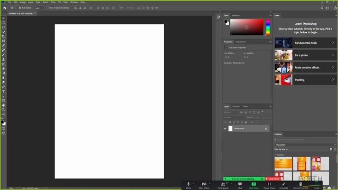Open the File menu
The image size is (338, 190).
pyautogui.click(x=10, y=2)
